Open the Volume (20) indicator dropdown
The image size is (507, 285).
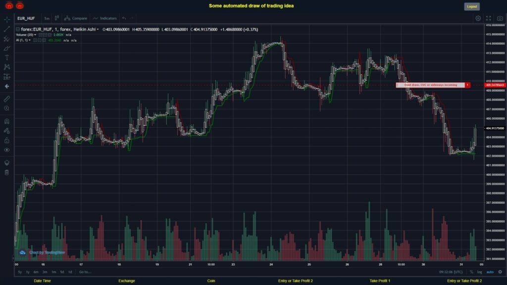coord(35,35)
